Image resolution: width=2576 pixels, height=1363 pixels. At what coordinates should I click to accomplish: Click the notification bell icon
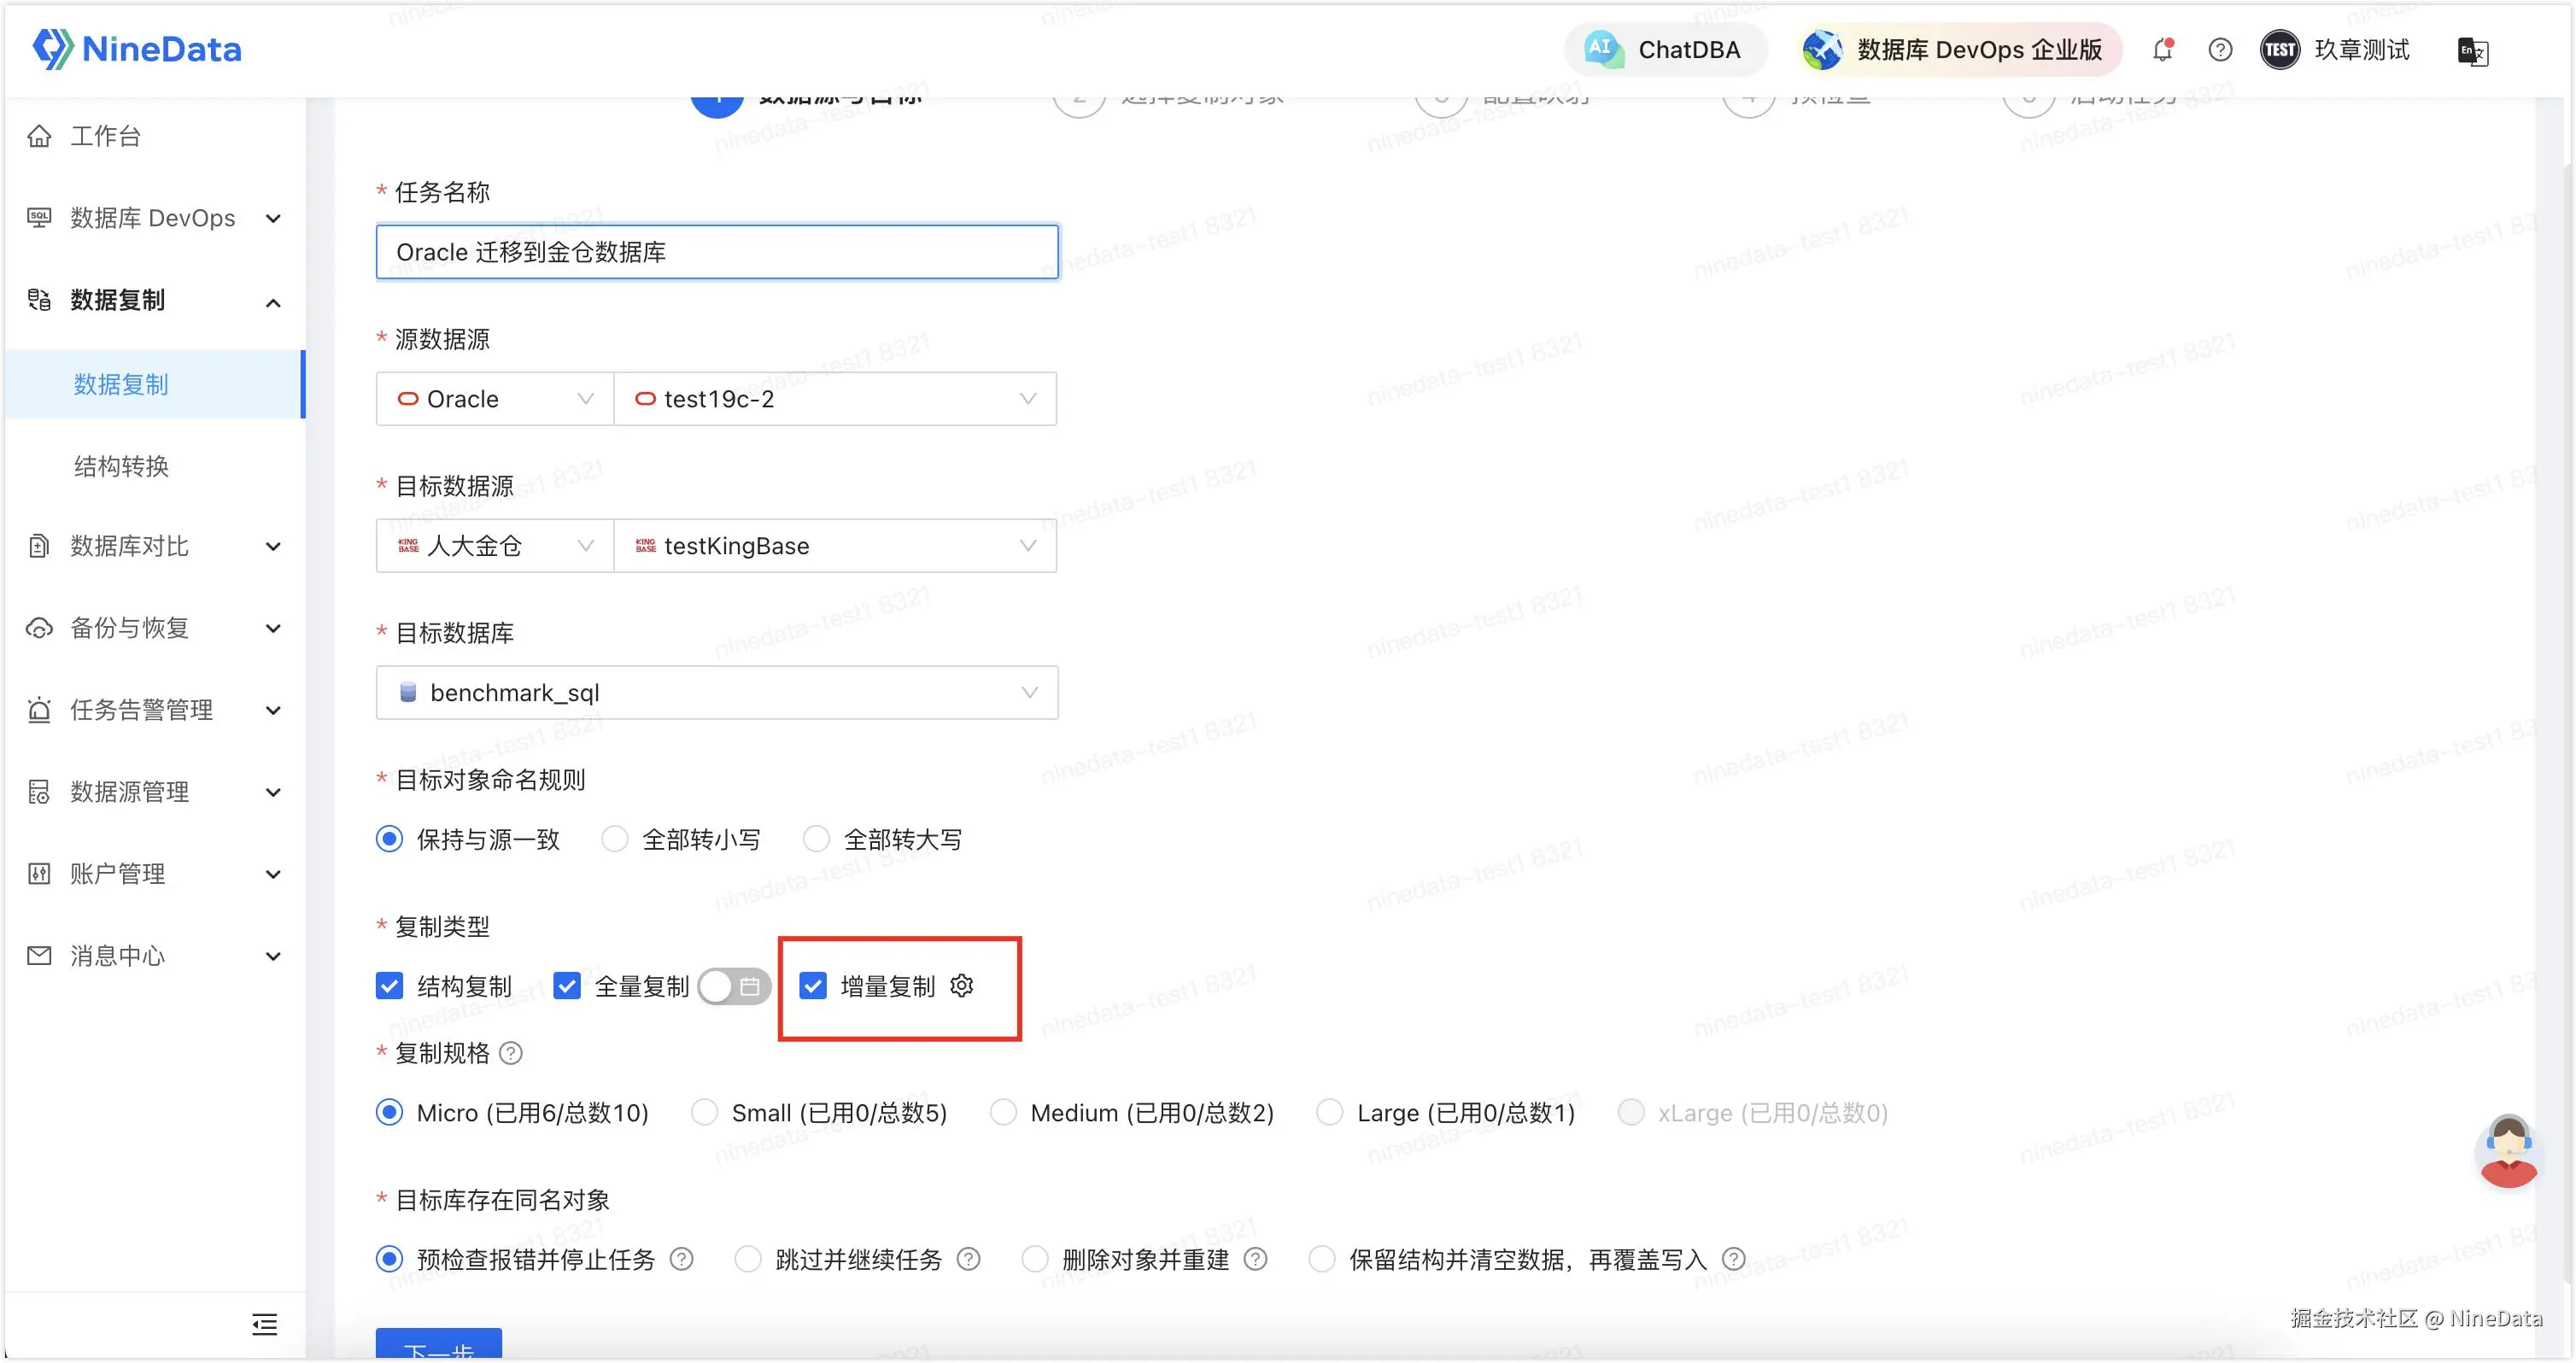(x=2162, y=49)
